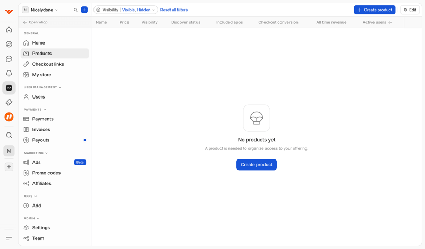Click Discover status column header
The image size is (425, 249).
tap(185, 22)
